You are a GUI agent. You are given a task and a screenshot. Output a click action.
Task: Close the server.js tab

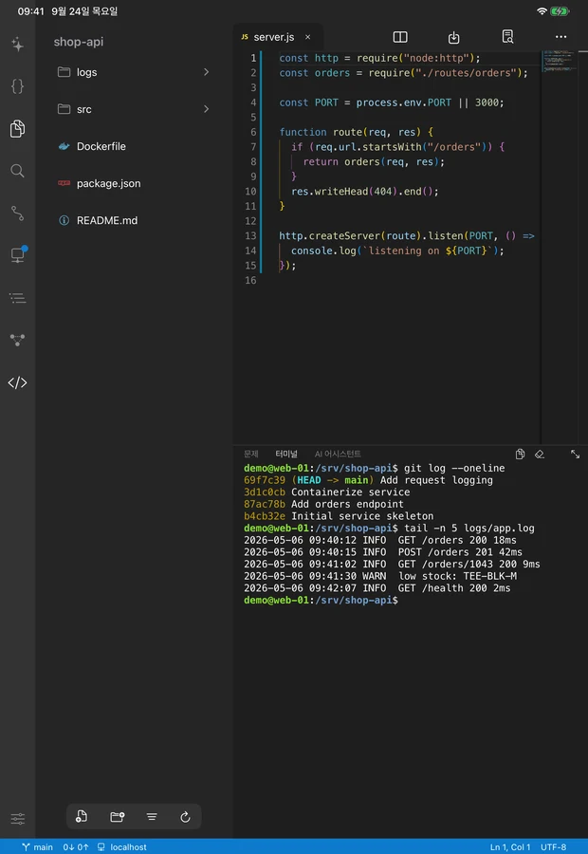(x=307, y=37)
